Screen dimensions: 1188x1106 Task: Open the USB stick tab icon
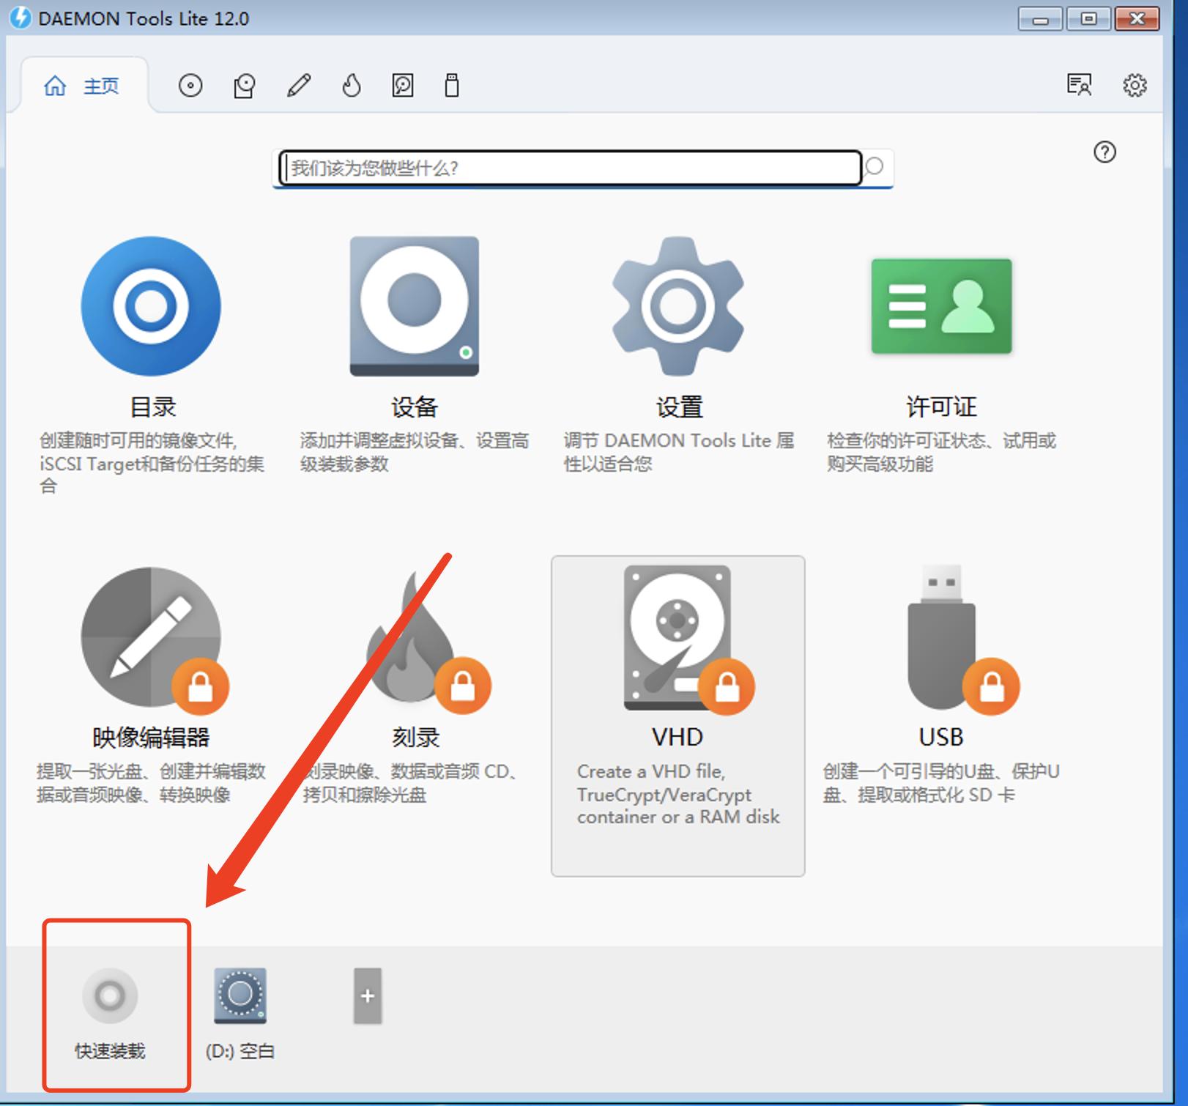click(x=452, y=86)
